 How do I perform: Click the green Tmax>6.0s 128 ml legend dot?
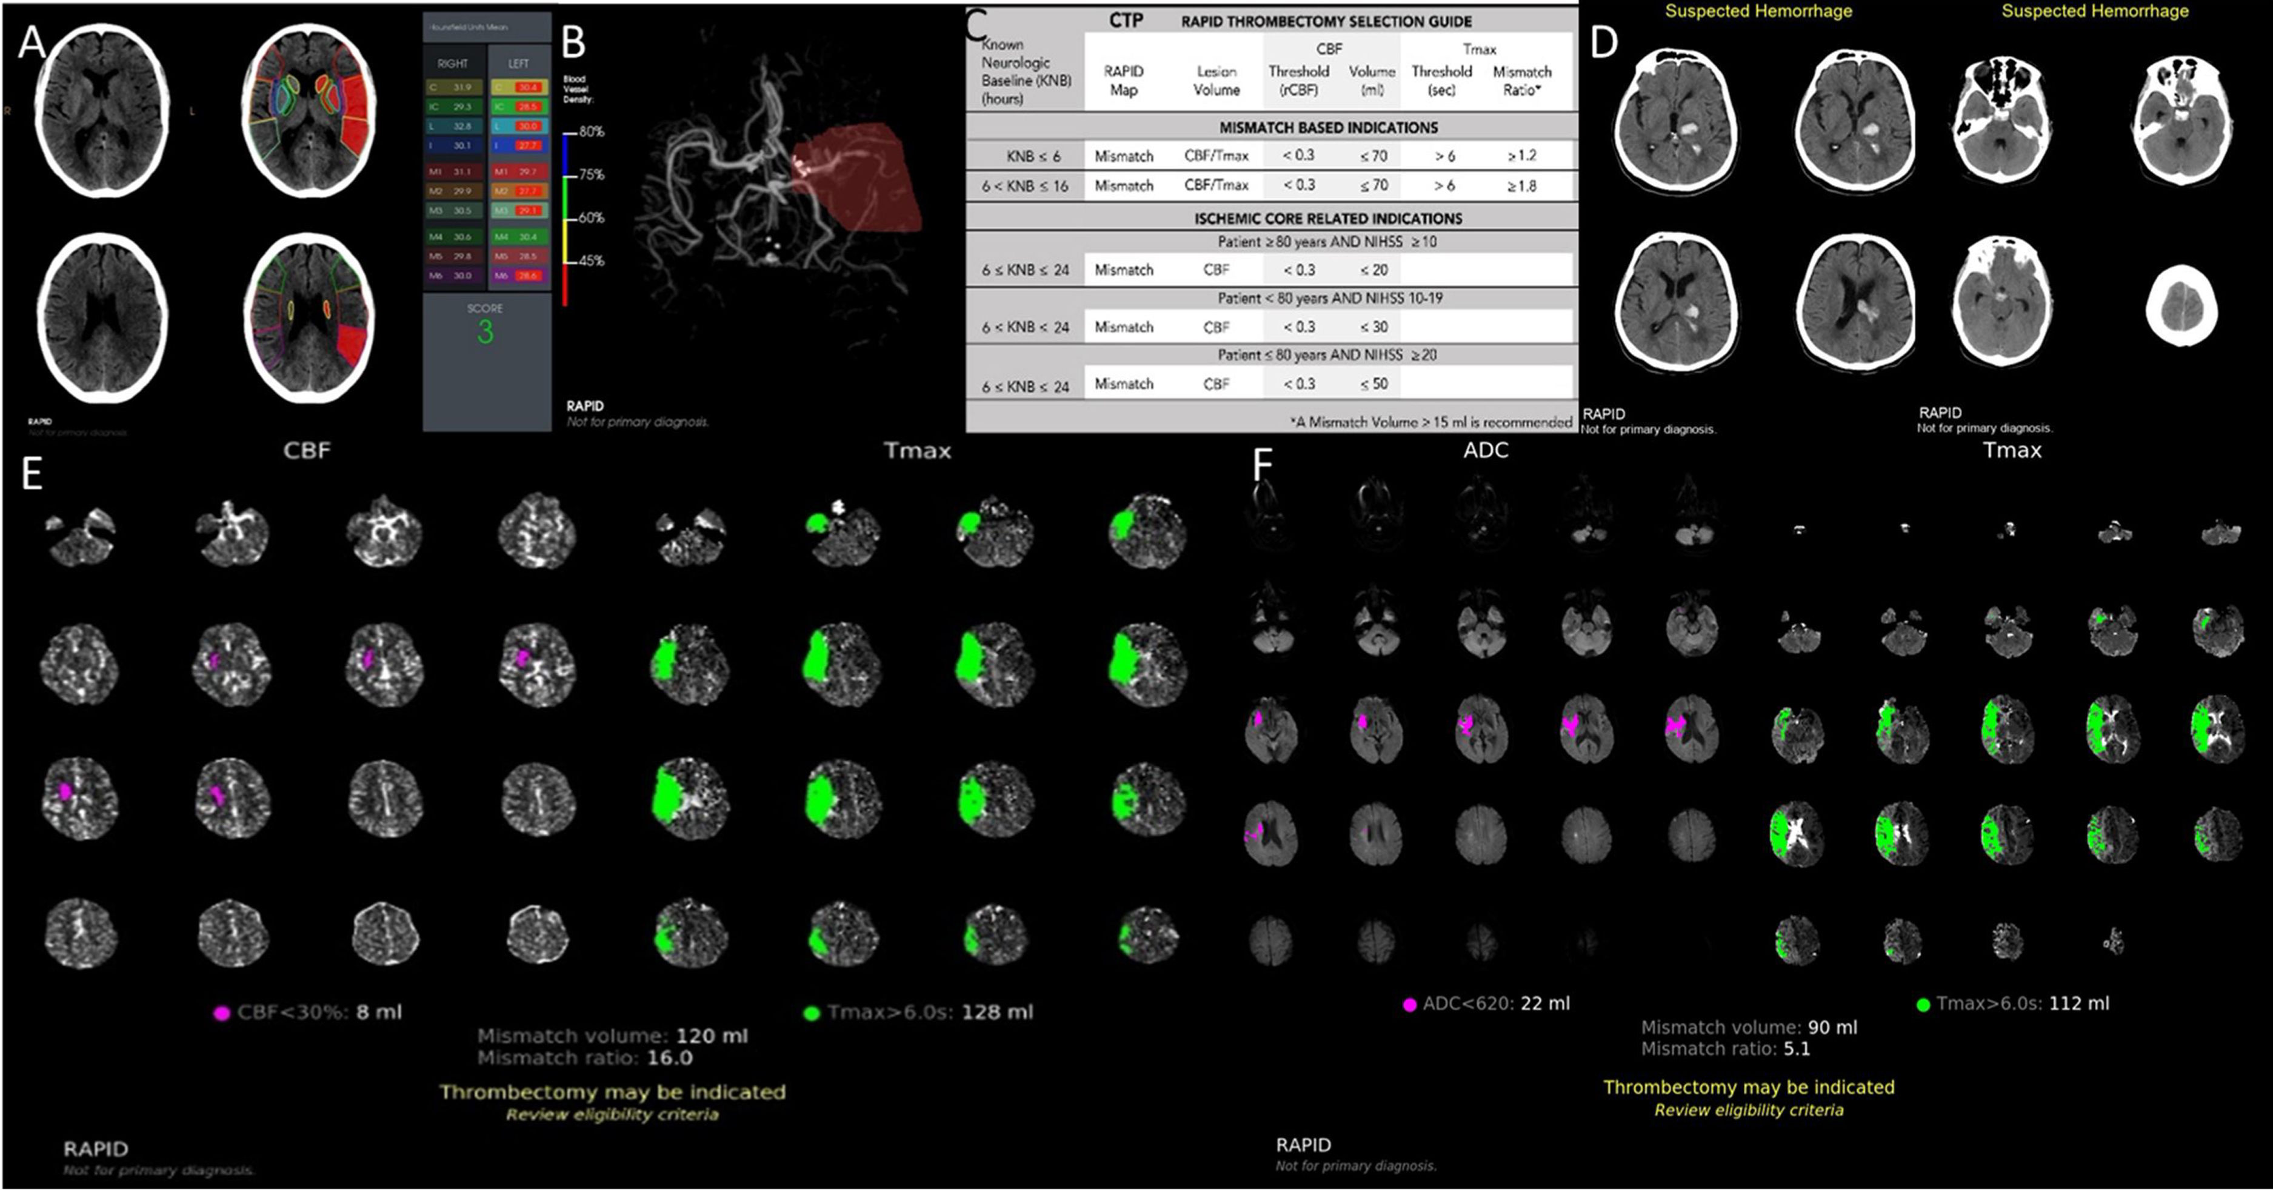(812, 1012)
